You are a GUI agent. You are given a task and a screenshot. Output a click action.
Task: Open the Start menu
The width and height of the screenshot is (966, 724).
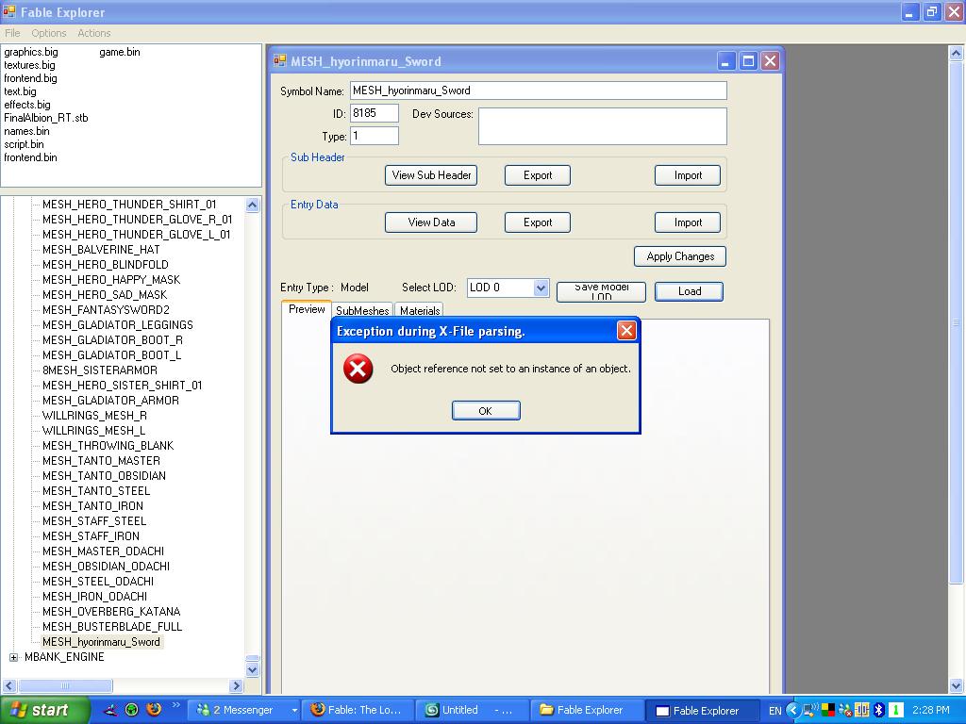click(44, 710)
